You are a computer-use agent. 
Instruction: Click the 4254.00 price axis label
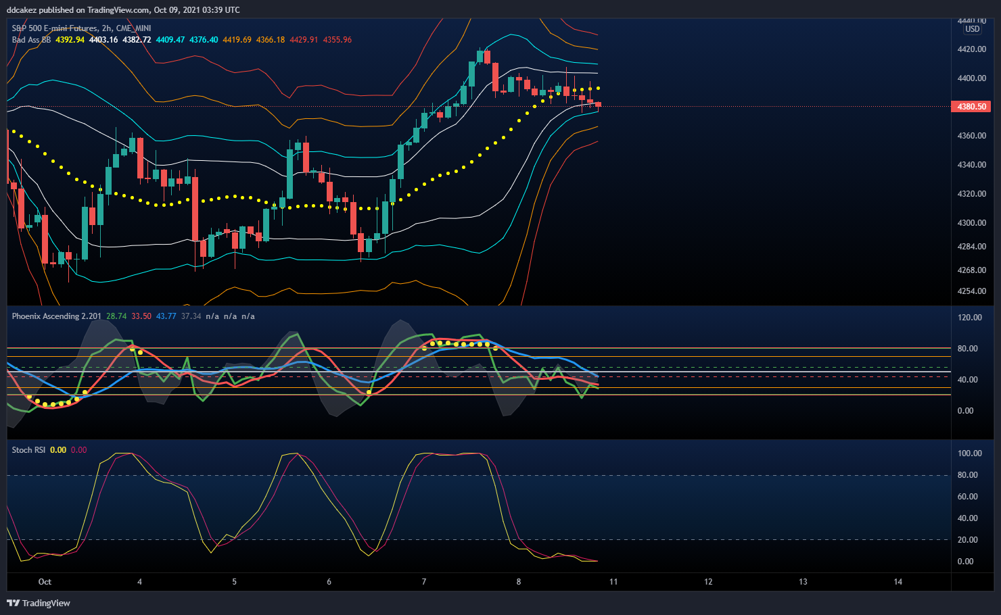972,291
